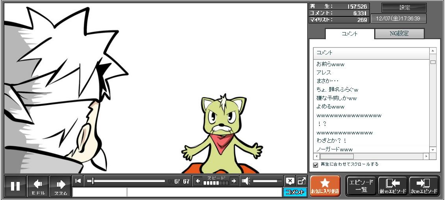Select the コメント tab

(x=349, y=34)
